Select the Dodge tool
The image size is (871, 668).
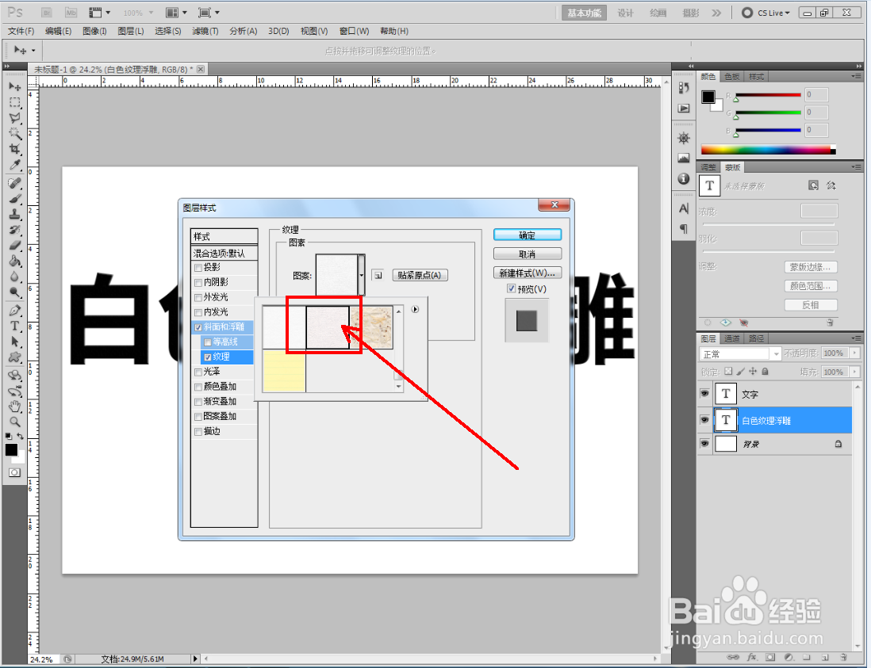(14, 292)
